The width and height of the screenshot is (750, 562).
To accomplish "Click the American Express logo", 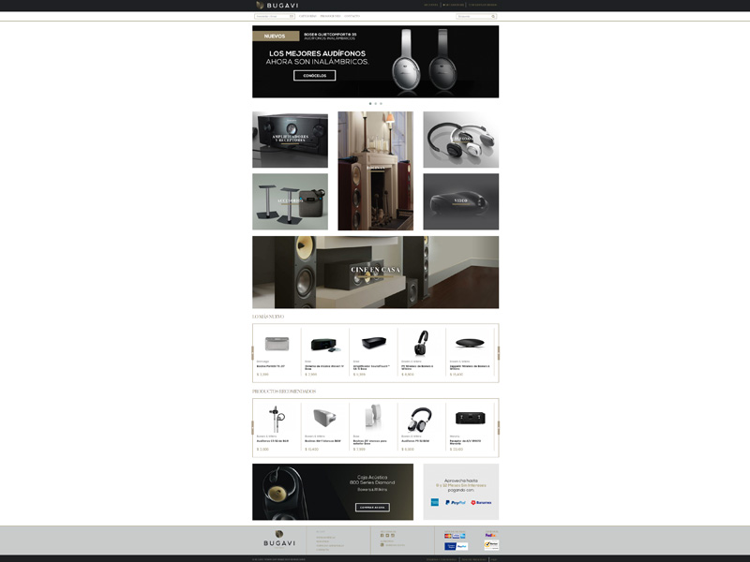I will click(x=435, y=502).
